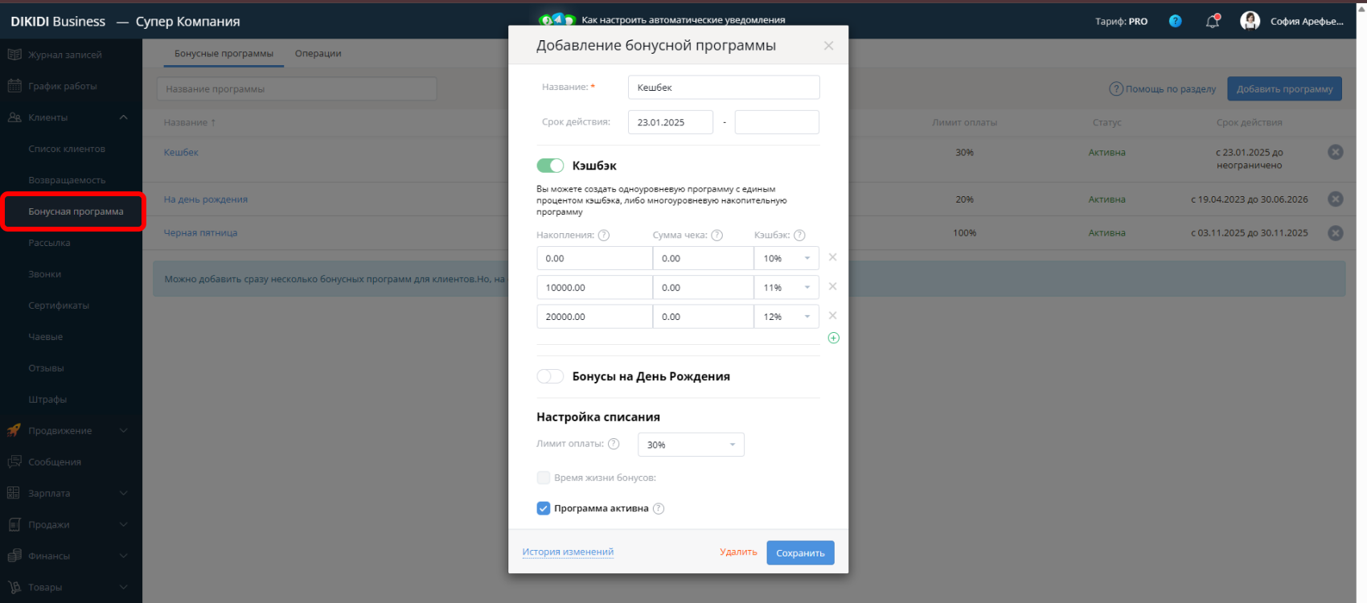Enable Бонусы на День Рождения toggle
The image size is (1367, 603).
click(x=550, y=376)
